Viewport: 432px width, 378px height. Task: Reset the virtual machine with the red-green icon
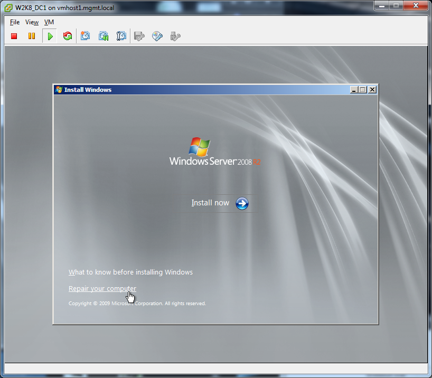pos(68,36)
